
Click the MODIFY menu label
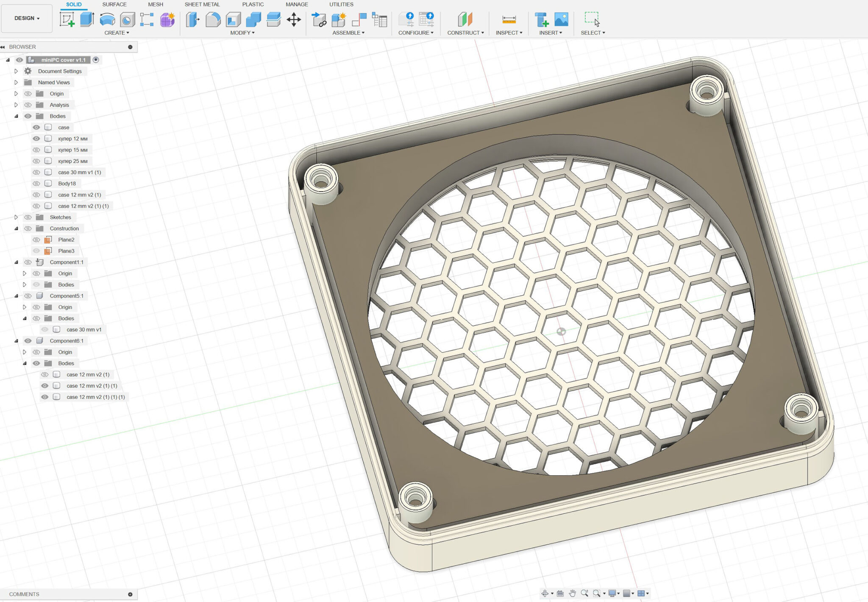tap(242, 33)
